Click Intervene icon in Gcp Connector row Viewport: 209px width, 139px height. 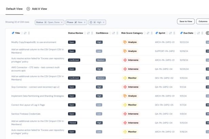click(x=125, y=87)
